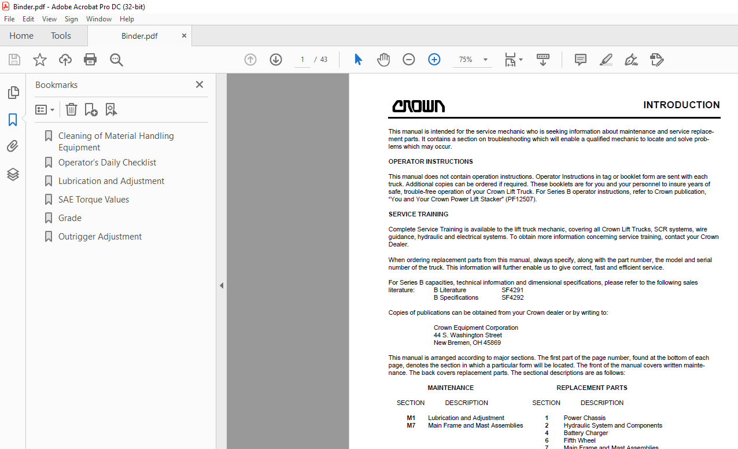Add a new bookmark
The width and height of the screenshot is (738, 449).
coord(91,109)
